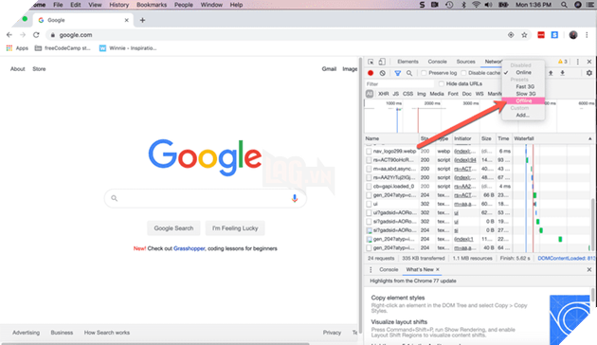Click the voice search microphone icon

pos(295,198)
